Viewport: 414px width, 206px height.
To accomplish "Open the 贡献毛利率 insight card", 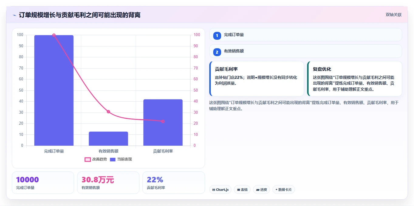I will pyautogui.click(x=257, y=79).
